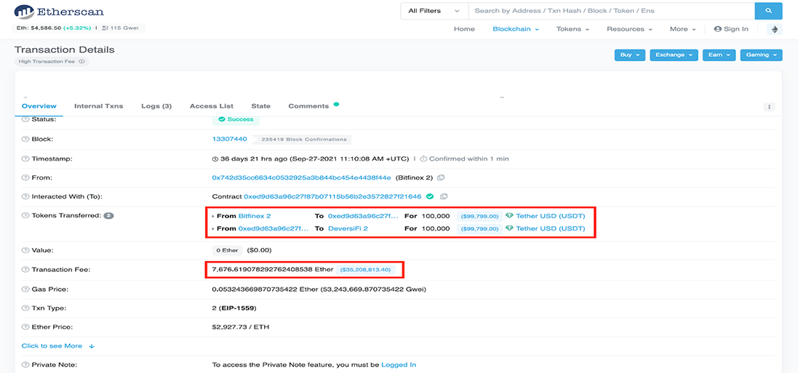Click the help icon beside From
The height and width of the screenshot is (373, 798).
pyautogui.click(x=25, y=177)
